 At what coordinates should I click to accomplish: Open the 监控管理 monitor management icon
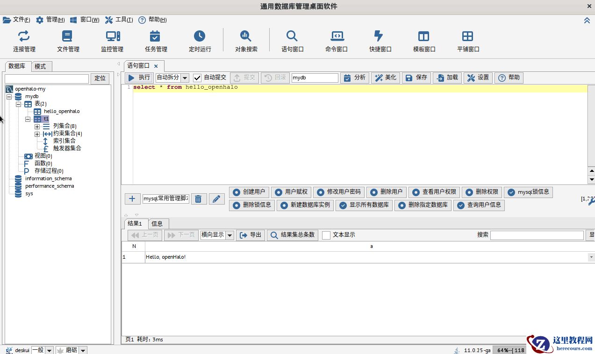click(112, 36)
